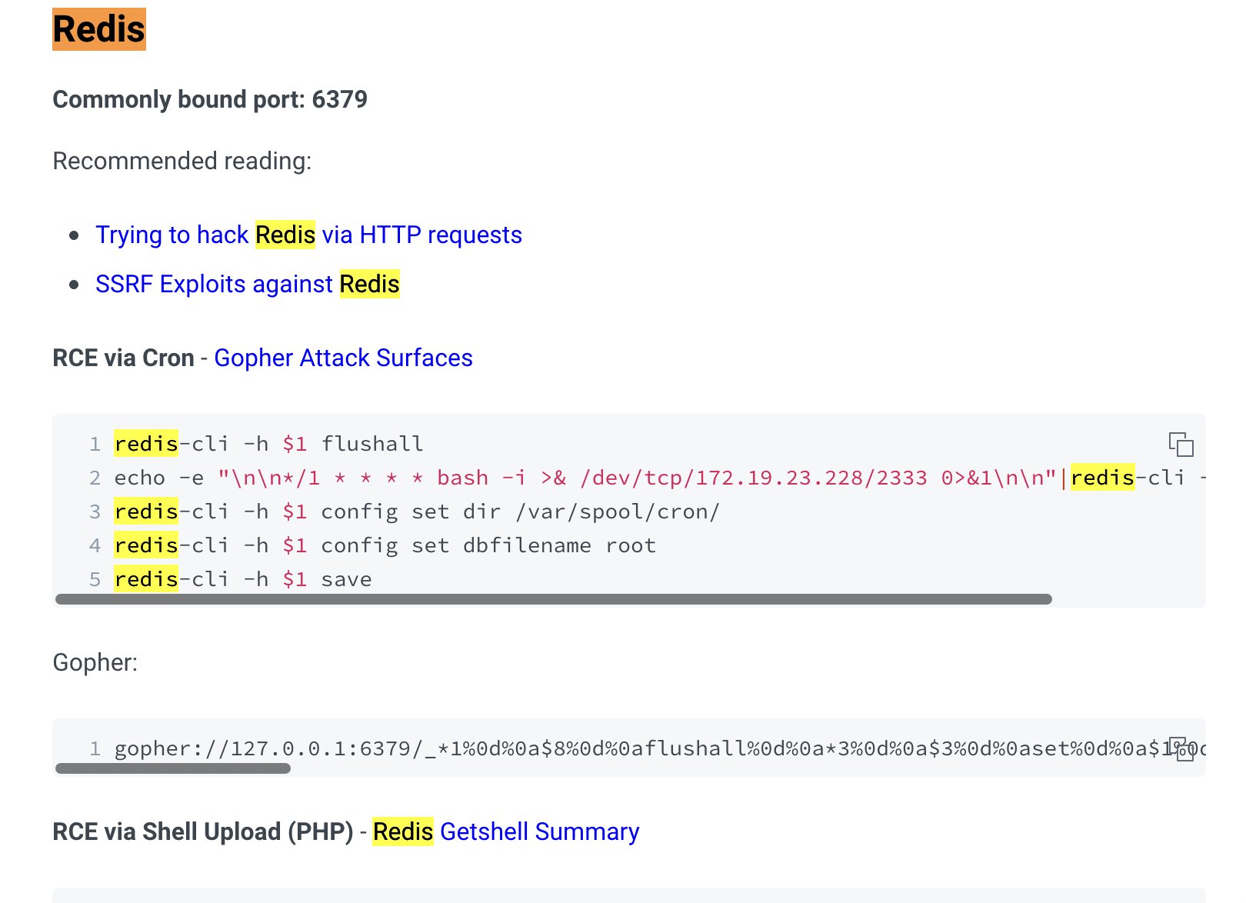Click the 'Recommended reading:' text
Viewport: 1246px width, 903px height.
coord(182,161)
